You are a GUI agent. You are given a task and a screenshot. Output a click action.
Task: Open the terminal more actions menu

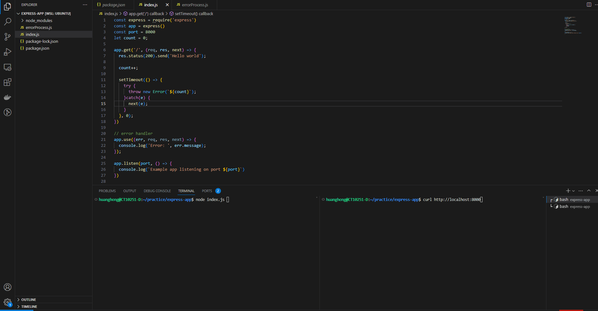[580, 191]
